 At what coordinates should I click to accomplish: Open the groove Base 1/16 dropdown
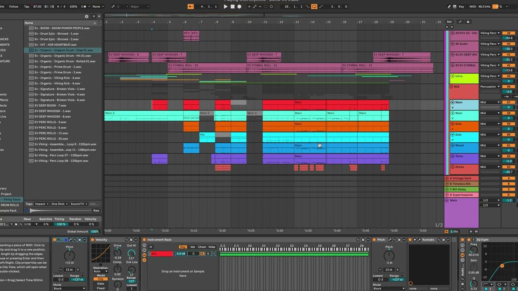tap(30, 224)
